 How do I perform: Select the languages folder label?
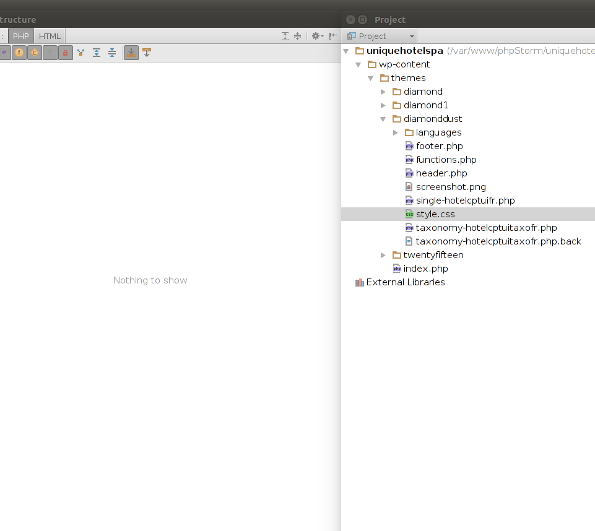(438, 132)
